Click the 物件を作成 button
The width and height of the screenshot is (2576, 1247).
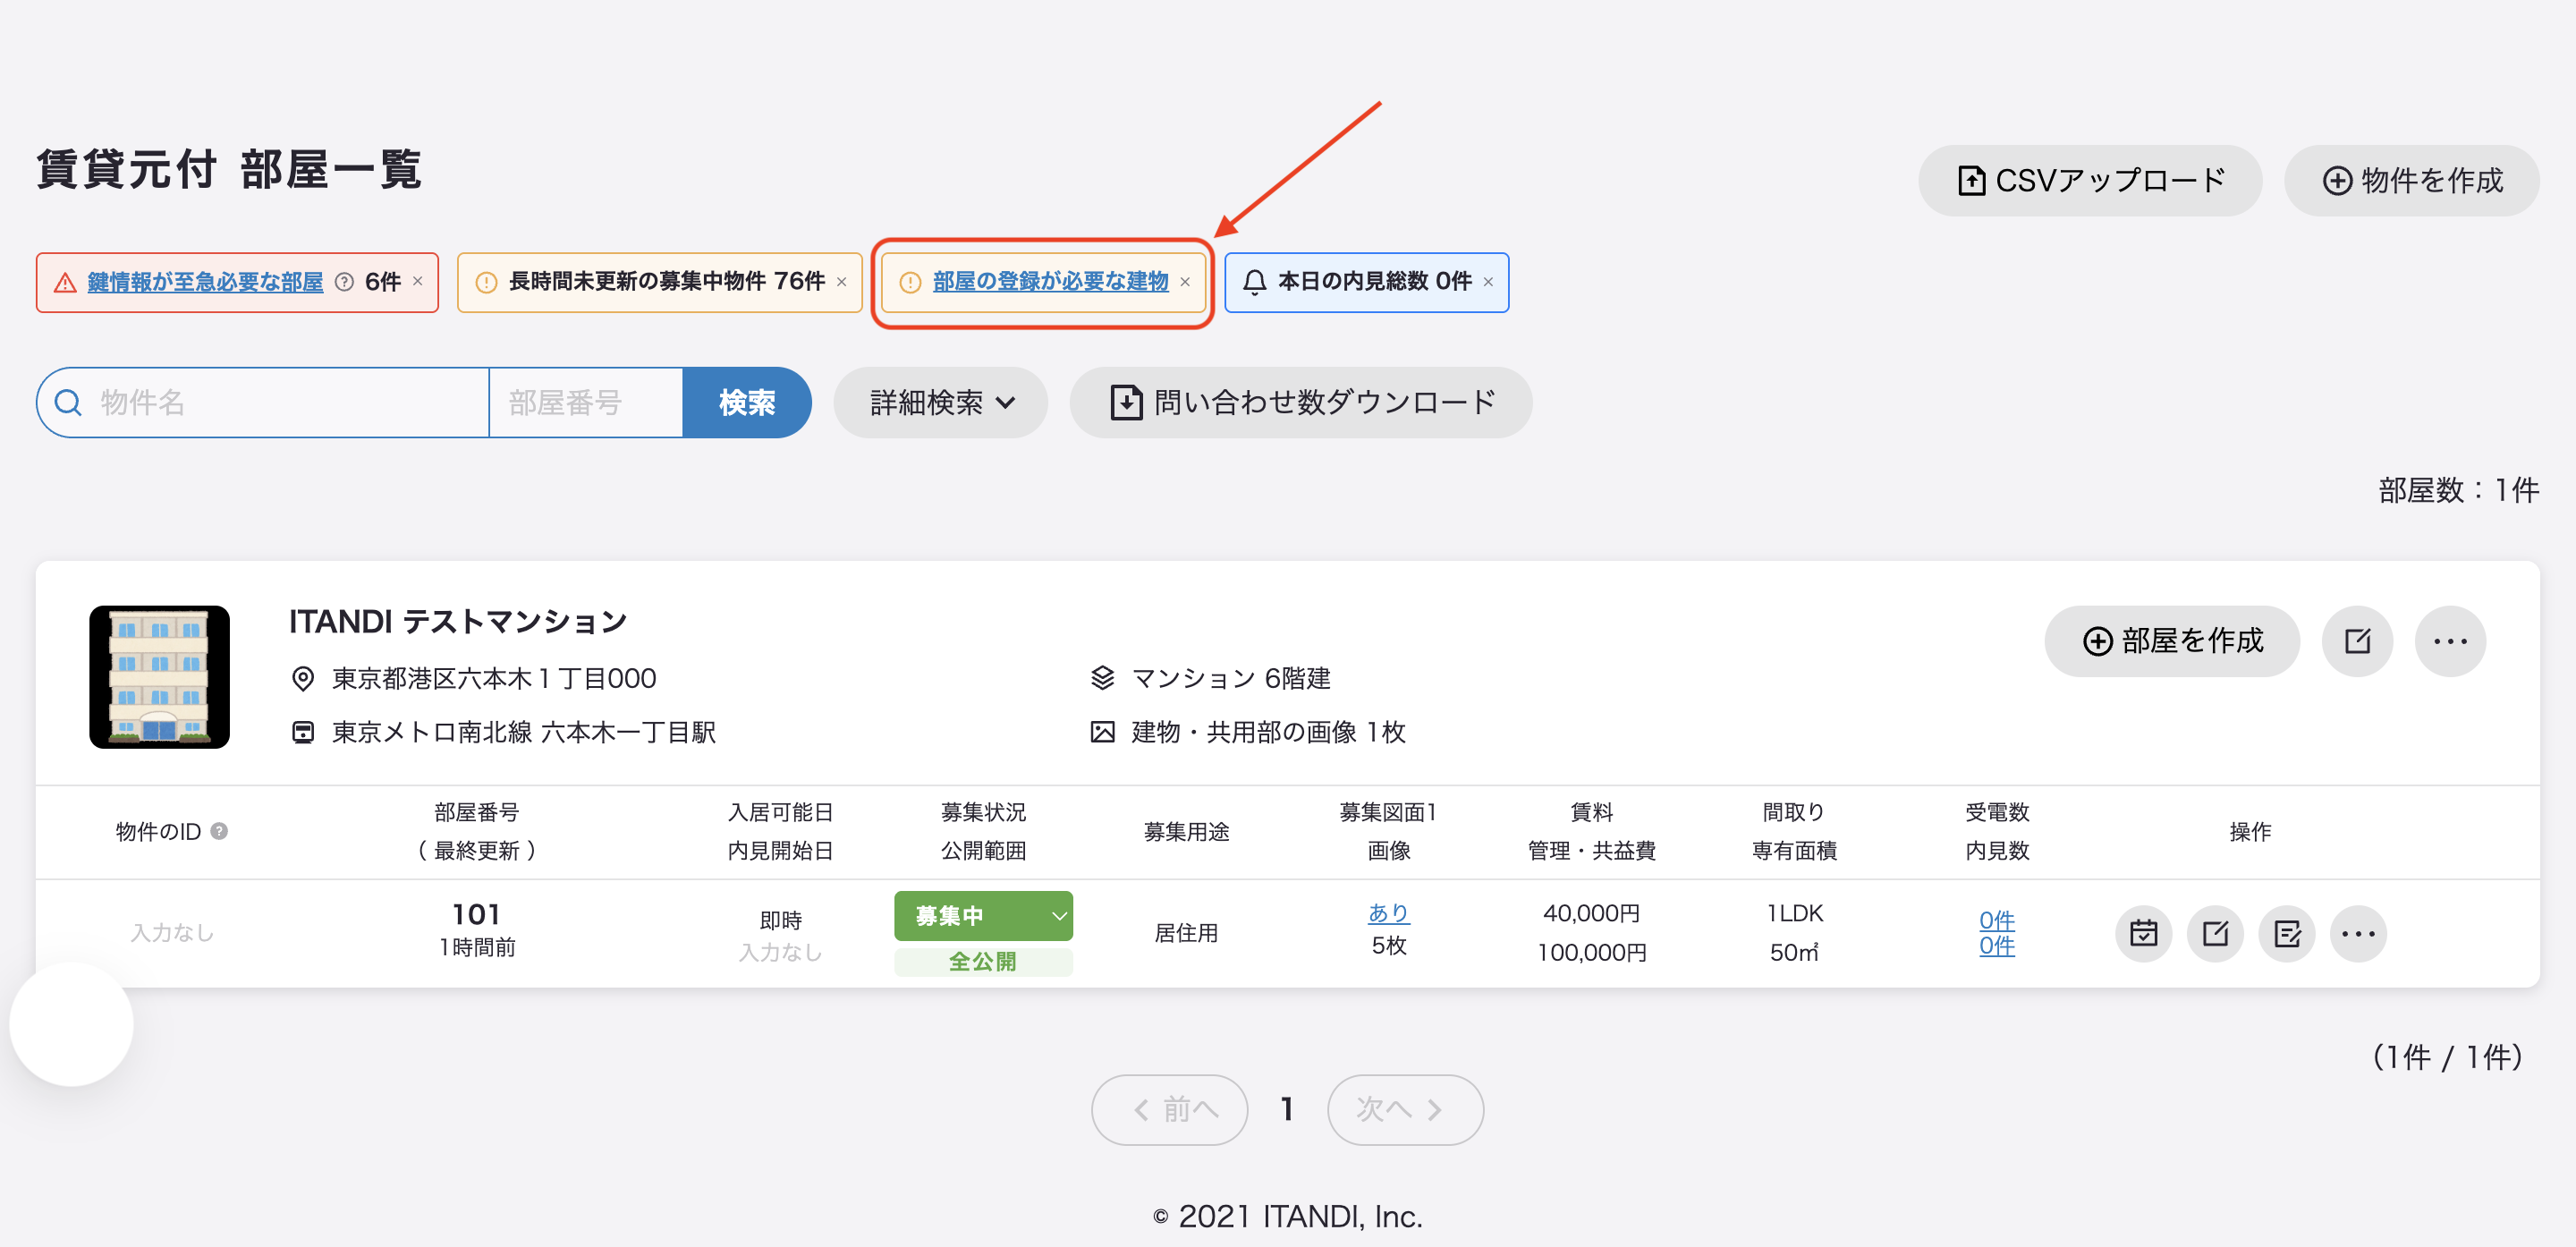[2411, 180]
